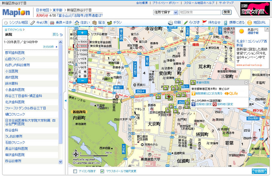272x179 pixels.
Task: Select the 全国 nationwide zoom level
Action: point(82,76)
